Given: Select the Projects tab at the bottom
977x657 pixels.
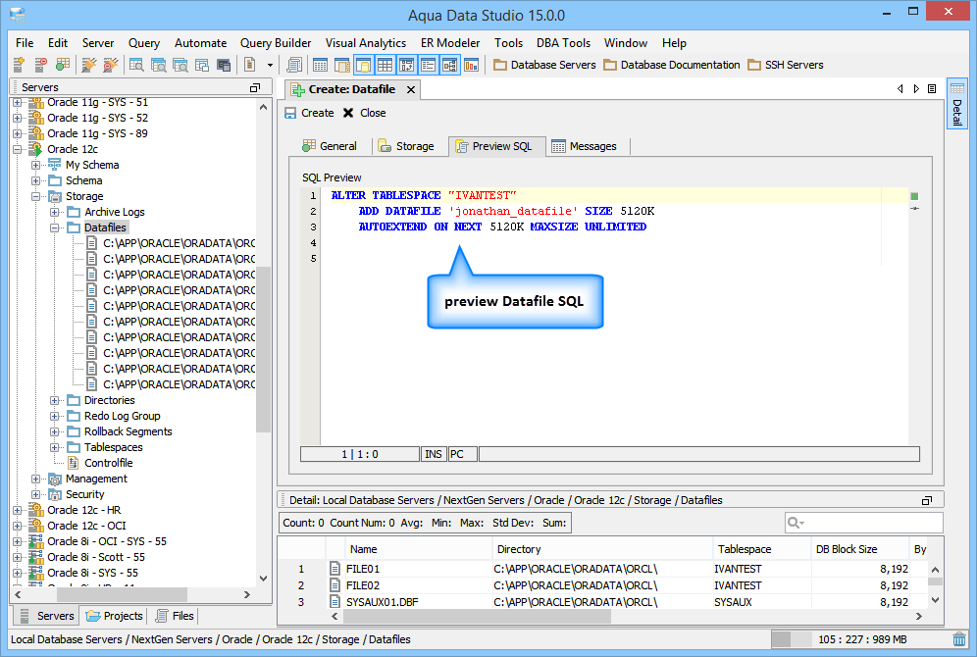Looking at the screenshot, I should tap(115, 616).
